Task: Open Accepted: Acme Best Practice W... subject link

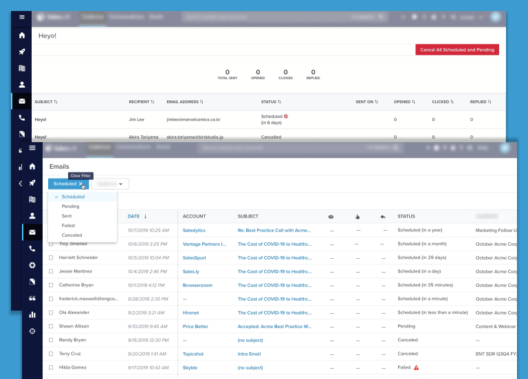Action: (274, 327)
